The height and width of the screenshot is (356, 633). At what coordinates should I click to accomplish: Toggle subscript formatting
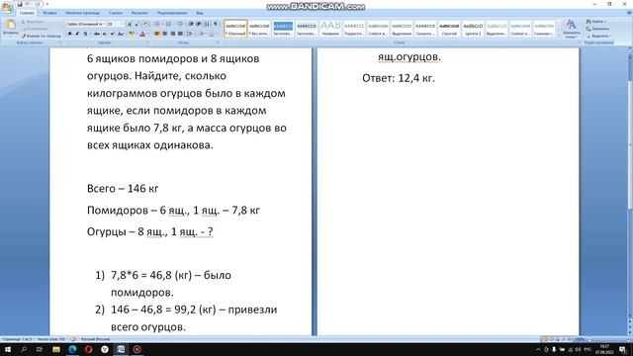pos(105,34)
